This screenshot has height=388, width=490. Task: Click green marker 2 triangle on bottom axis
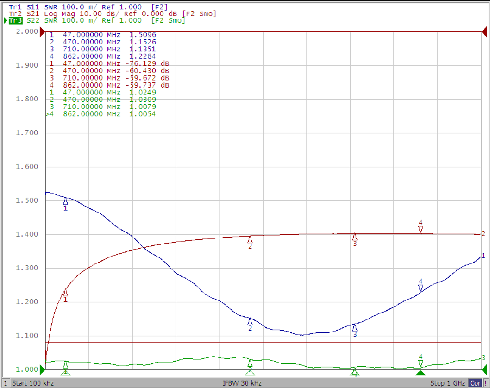(x=250, y=372)
